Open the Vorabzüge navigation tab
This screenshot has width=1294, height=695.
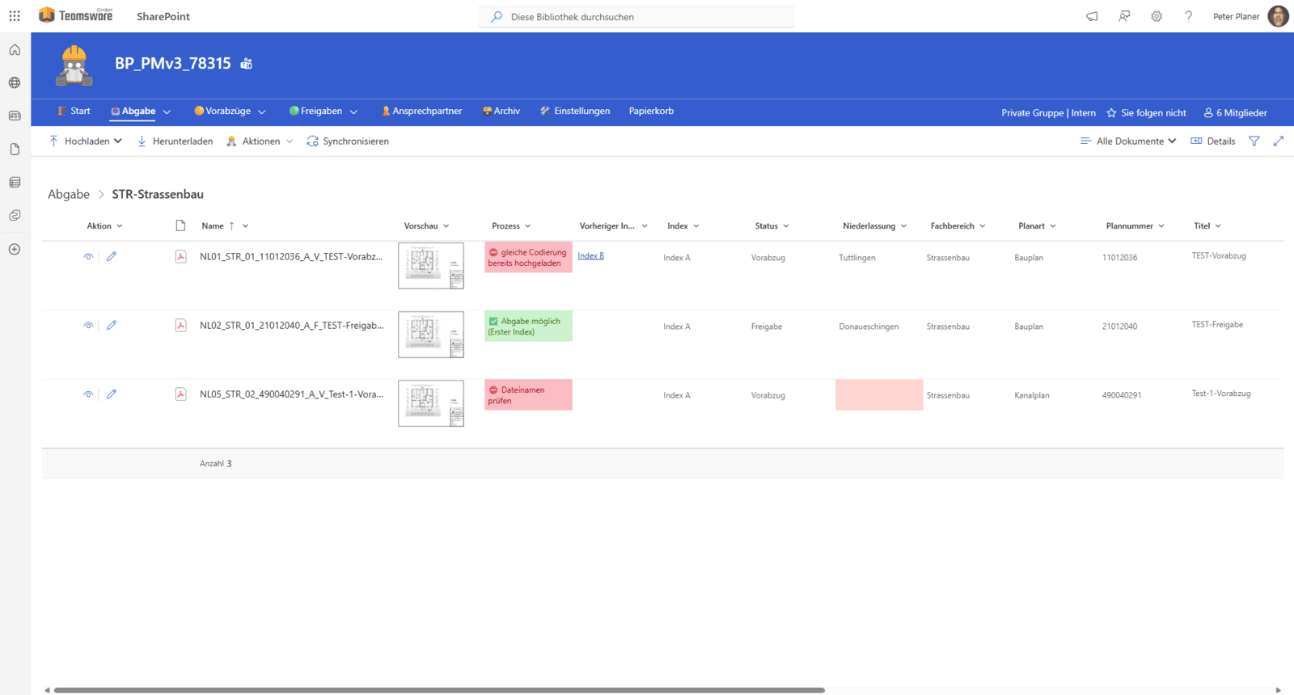click(230, 112)
